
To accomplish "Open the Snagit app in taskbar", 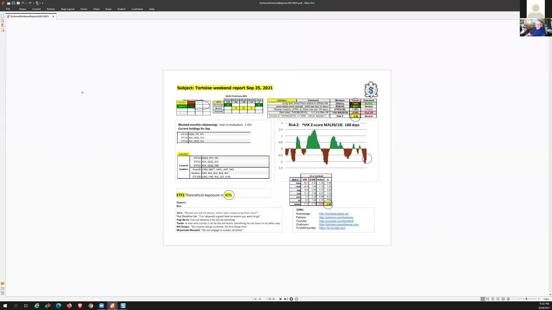I will point(123,306).
